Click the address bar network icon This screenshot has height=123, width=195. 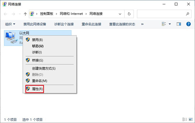tap(32, 14)
